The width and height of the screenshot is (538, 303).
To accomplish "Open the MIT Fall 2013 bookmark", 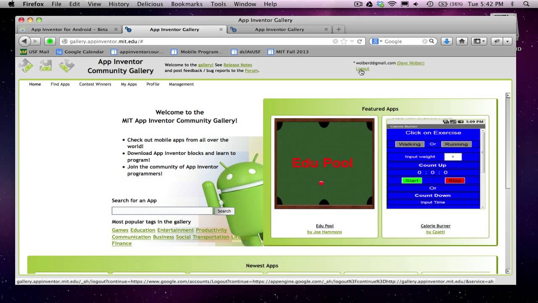I will click(x=288, y=52).
